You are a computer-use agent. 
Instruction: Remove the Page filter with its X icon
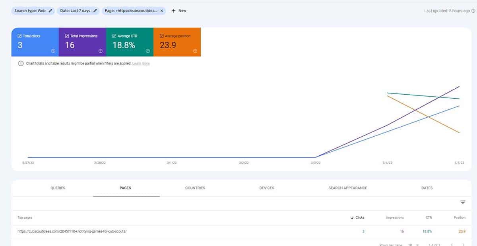161,11
